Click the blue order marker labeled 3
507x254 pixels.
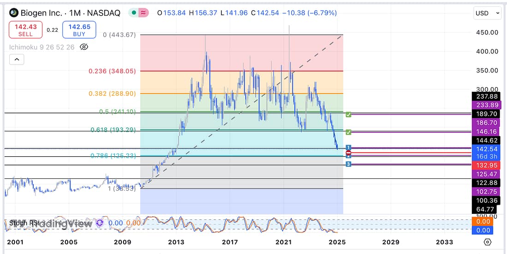[x=349, y=164]
